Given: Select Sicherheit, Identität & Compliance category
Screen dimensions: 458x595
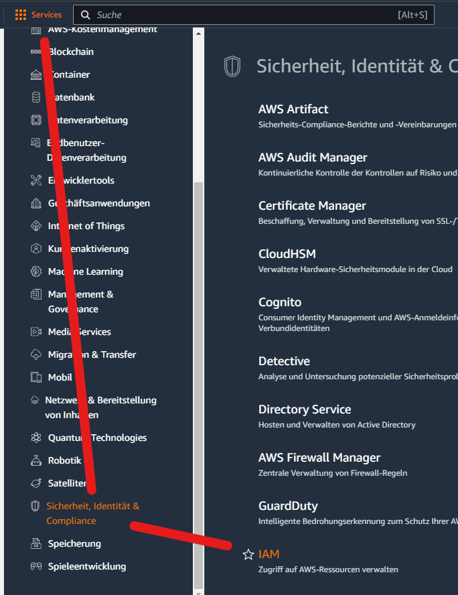Looking at the screenshot, I should pyautogui.click(x=92, y=513).
